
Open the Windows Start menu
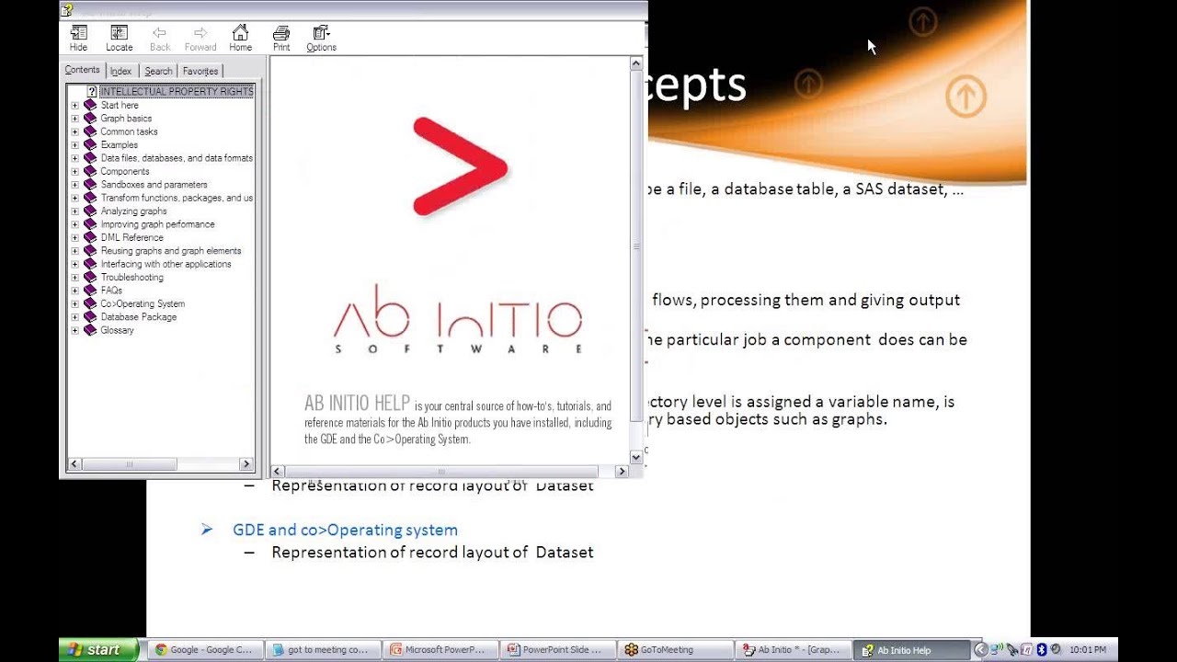(98, 650)
